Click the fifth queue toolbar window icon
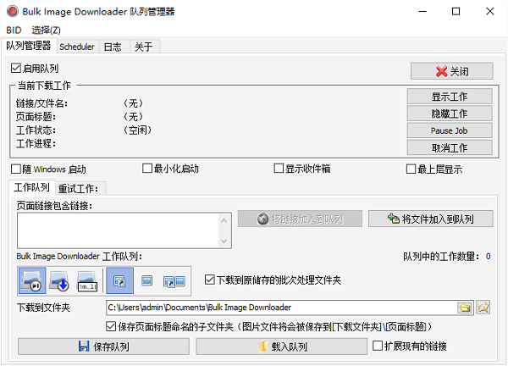The image size is (508, 366). click(x=146, y=279)
